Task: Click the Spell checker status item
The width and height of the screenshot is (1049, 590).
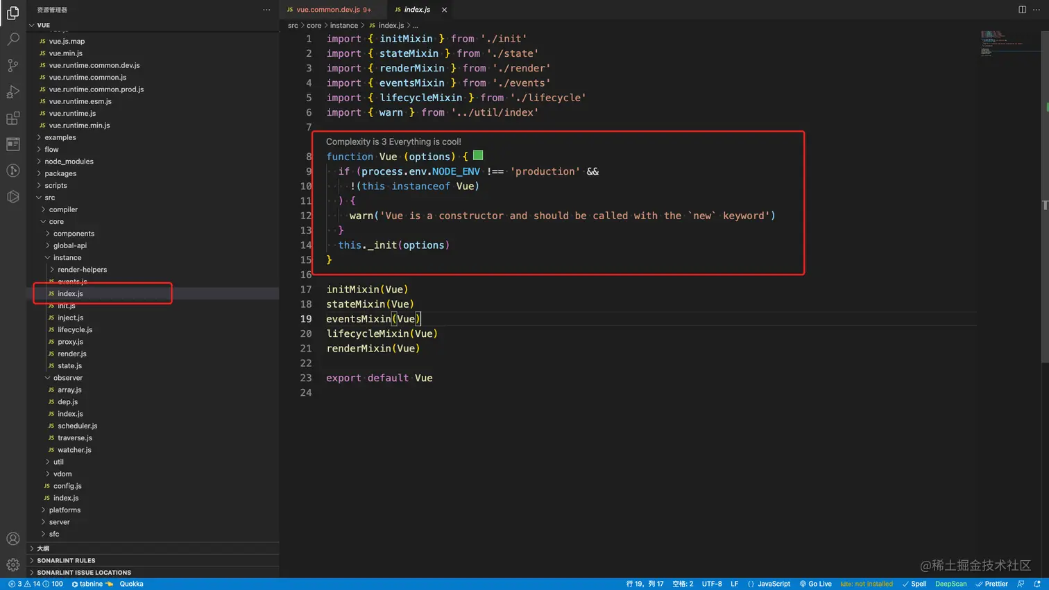Action: (x=914, y=584)
